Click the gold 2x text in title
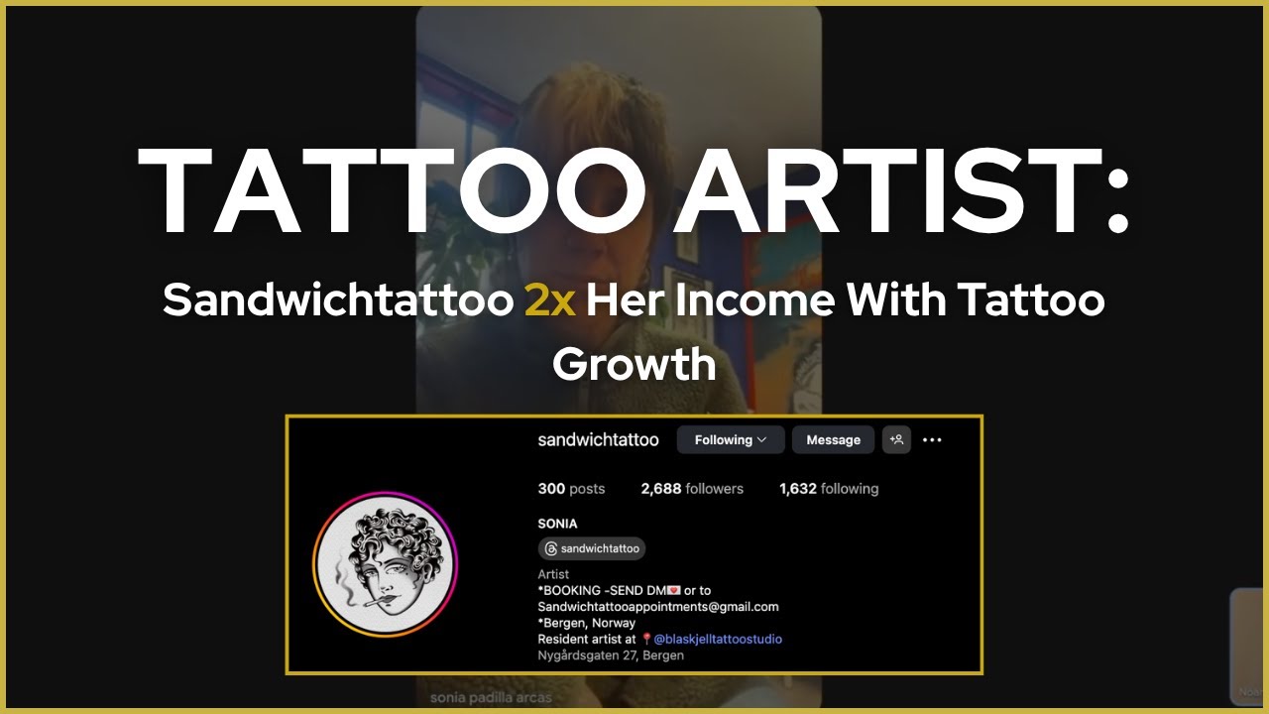The height and width of the screenshot is (714, 1269). click(x=550, y=298)
